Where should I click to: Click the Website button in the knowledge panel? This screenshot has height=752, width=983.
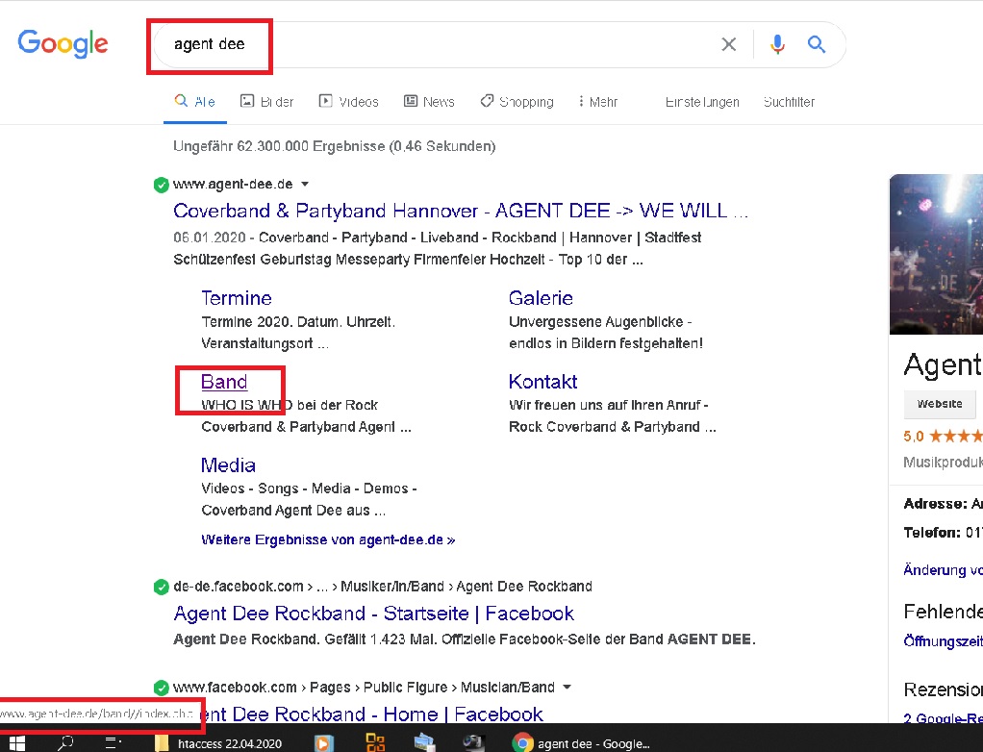[940, 404]
